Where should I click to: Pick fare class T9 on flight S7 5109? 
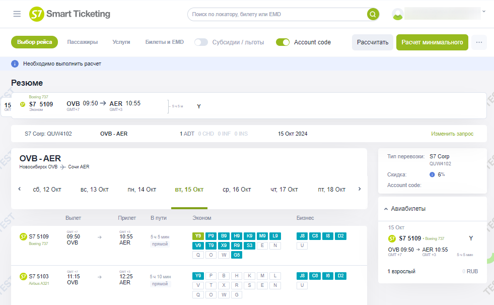click(x=211, y=246)
